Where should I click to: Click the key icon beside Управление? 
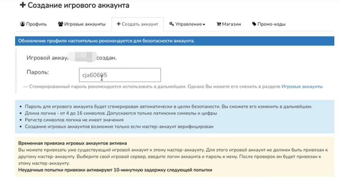click(171, 24)
